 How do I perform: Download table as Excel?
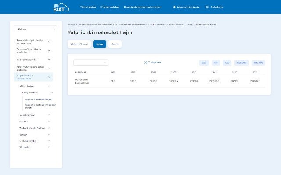204,63
